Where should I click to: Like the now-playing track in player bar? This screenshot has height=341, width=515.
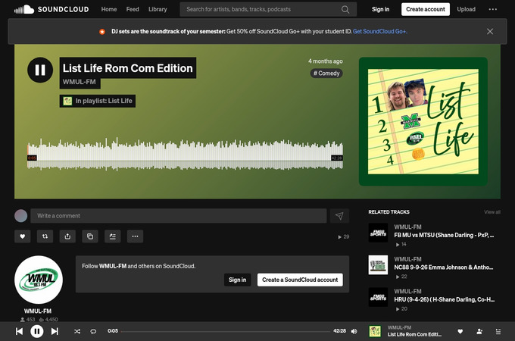[460, 331]
